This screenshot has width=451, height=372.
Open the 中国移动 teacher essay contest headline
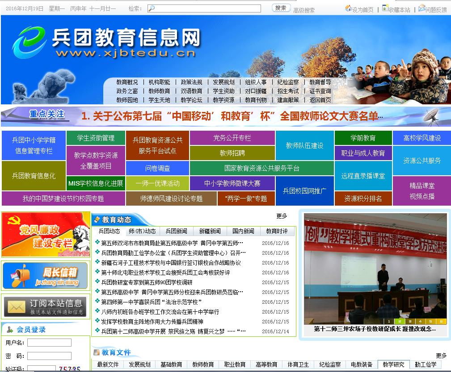(x=232, y=116)
